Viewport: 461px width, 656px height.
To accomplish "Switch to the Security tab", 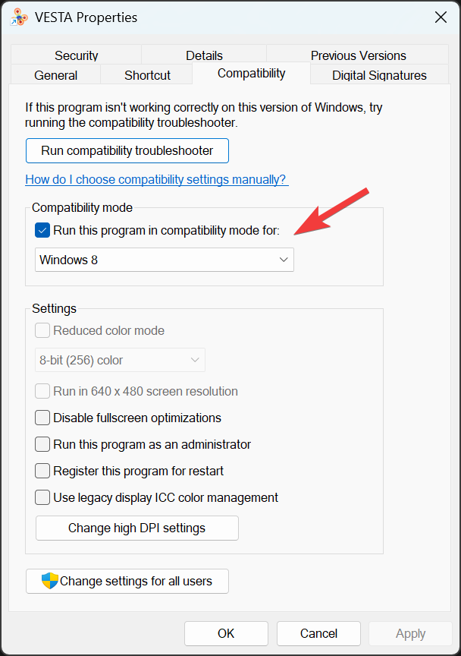I will tap(76, 55).
